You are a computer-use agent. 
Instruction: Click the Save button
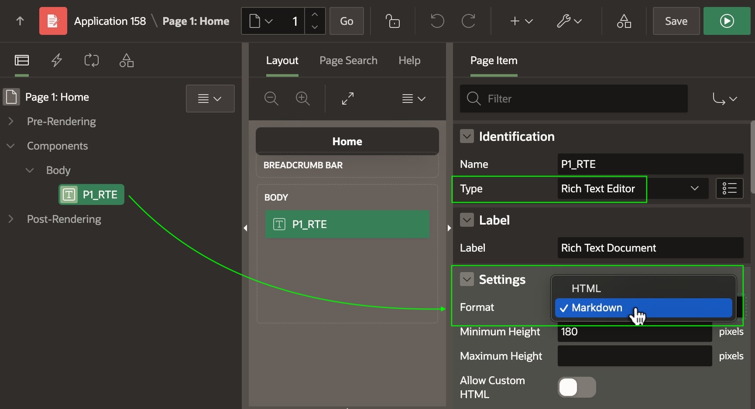pos(676,21)
